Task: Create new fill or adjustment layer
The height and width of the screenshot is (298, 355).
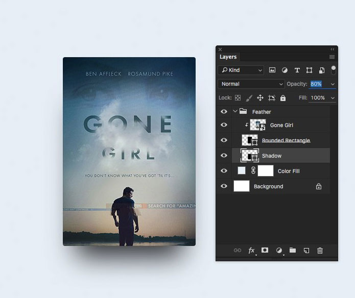Action: (x=279, y=251)
